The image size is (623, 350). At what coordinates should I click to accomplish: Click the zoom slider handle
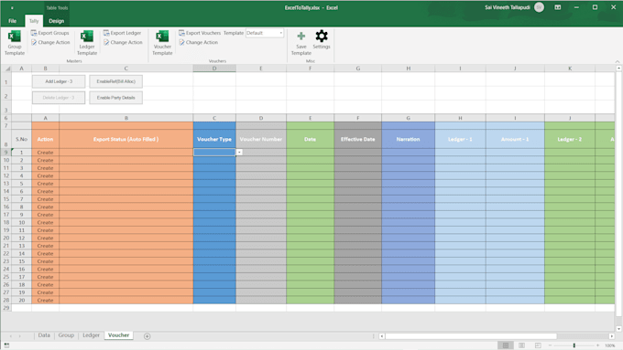coord(574,345)
